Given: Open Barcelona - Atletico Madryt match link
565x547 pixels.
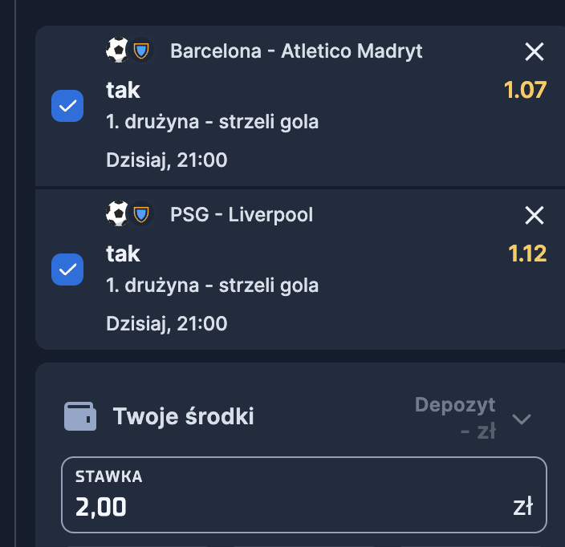Looking at the screenshot, I should point(296,51).
